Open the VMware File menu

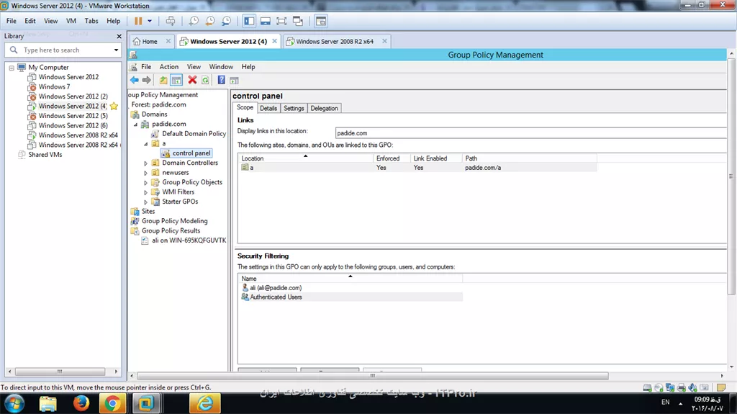[x=12, y=21]
